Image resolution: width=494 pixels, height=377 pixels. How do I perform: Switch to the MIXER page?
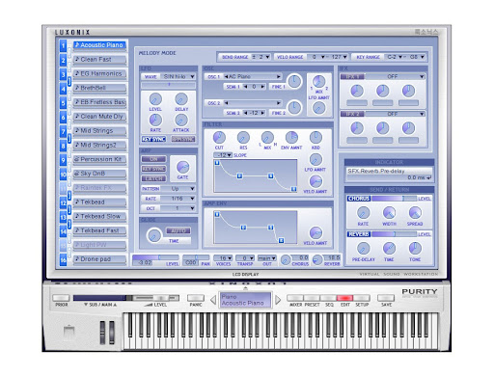[295, 298]
